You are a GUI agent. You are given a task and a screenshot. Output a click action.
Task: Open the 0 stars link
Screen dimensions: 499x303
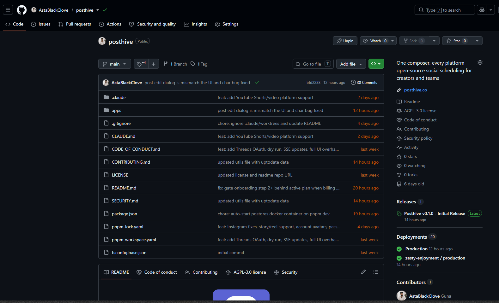(x=410, y=156)
